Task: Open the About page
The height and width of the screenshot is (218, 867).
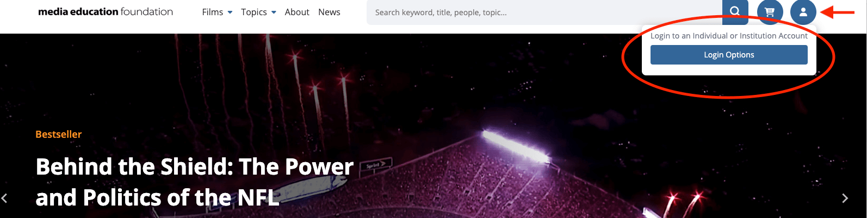Action: [297, 12]
